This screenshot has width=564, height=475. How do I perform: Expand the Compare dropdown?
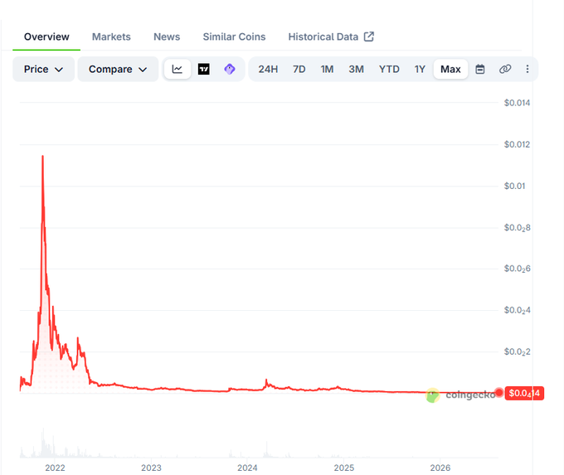[118, 69]
